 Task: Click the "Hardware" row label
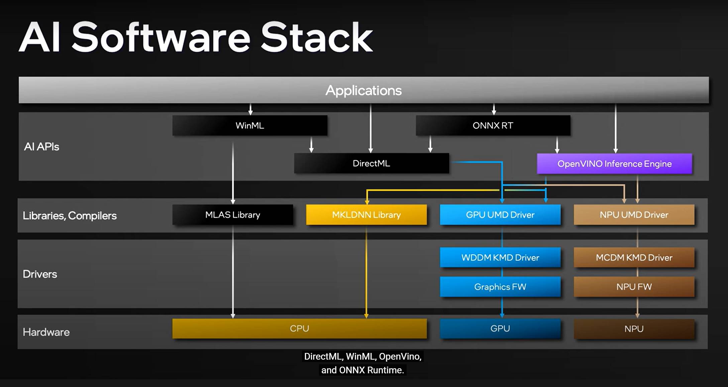click(46, 332)
